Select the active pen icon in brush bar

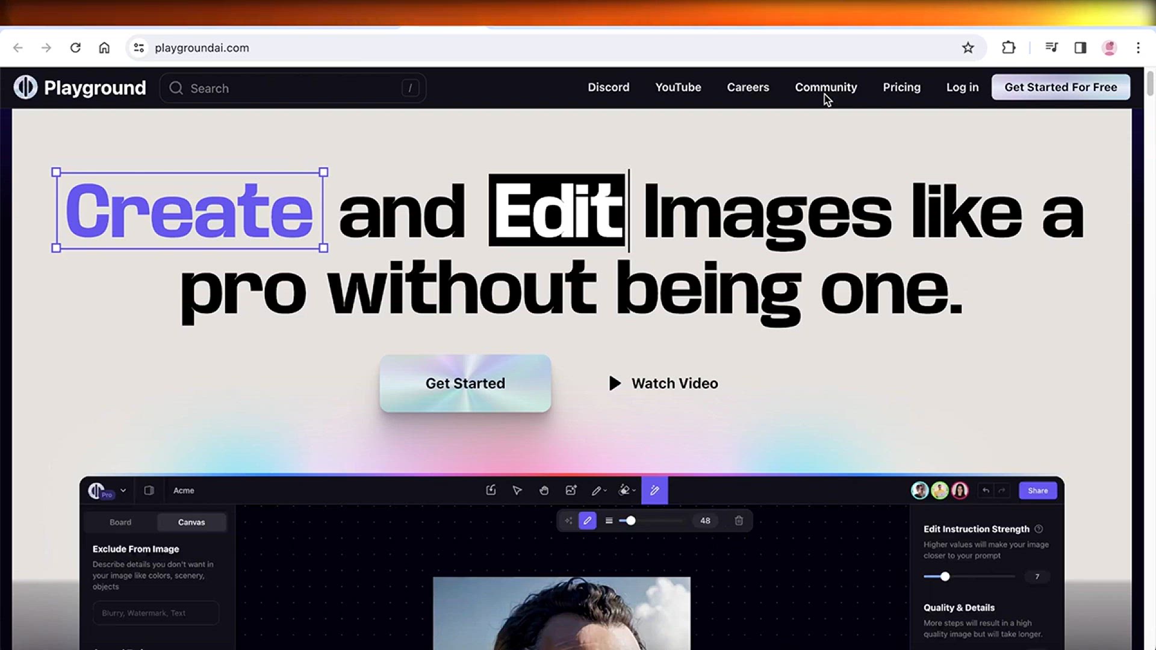click(x=587, y=521)
